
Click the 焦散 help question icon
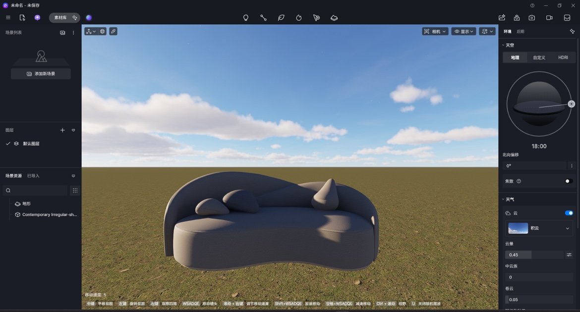[519, 181]
